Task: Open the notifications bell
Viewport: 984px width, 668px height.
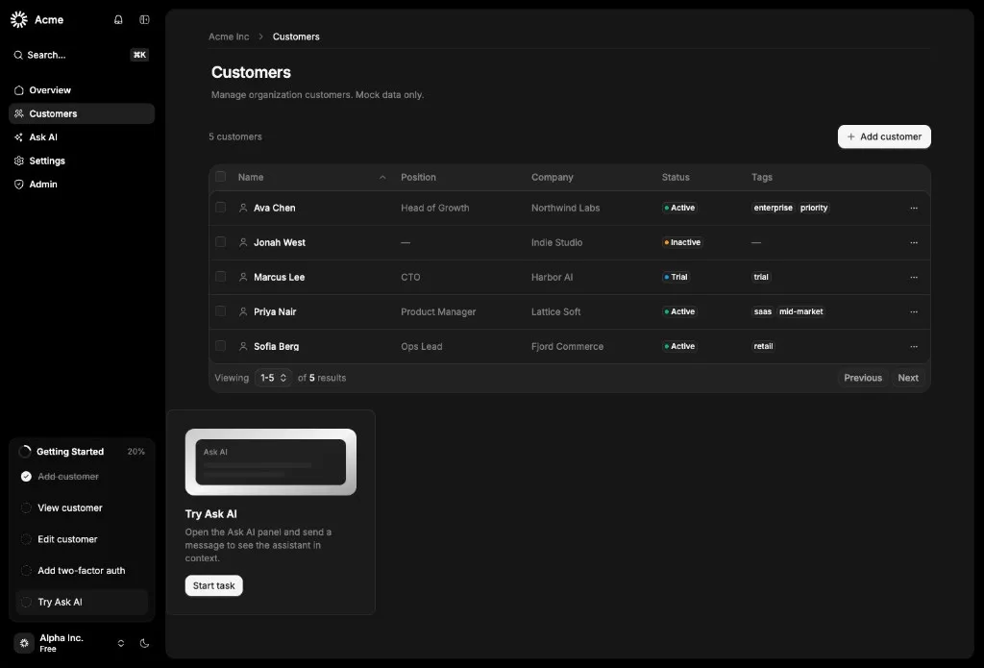Action: pos(118,19)
